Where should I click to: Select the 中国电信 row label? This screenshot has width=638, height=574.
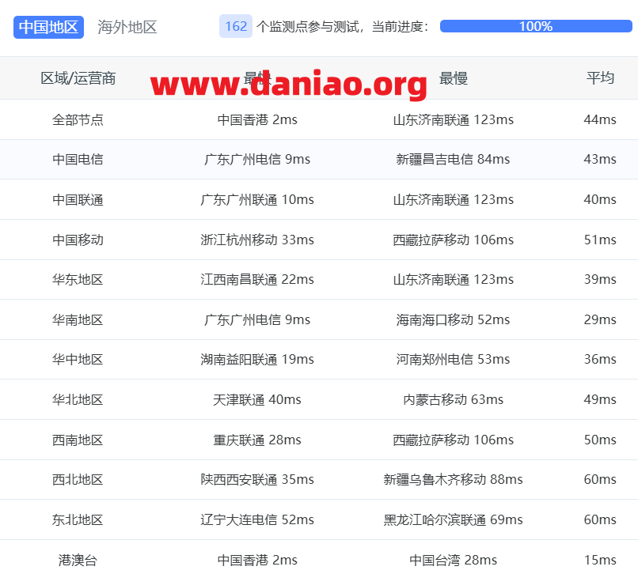tap(78, 160)
